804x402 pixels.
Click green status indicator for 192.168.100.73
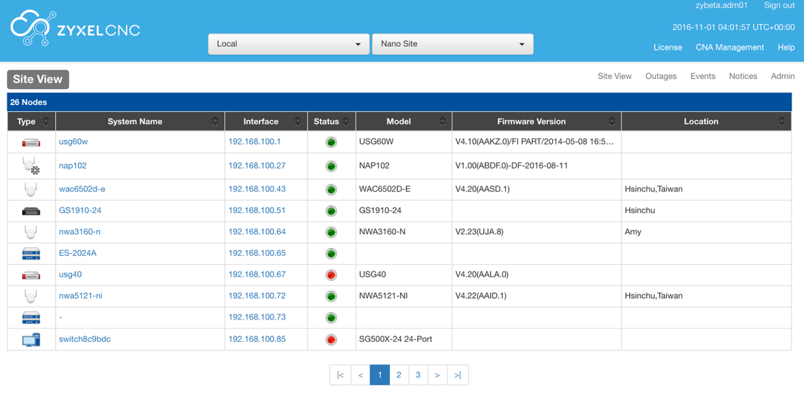click(331, 318)
